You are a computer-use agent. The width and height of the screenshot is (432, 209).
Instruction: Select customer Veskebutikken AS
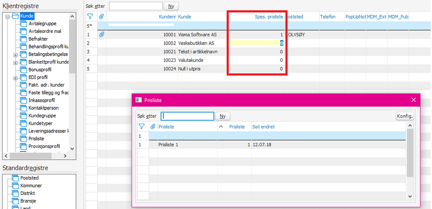click(x=196, y=43)
